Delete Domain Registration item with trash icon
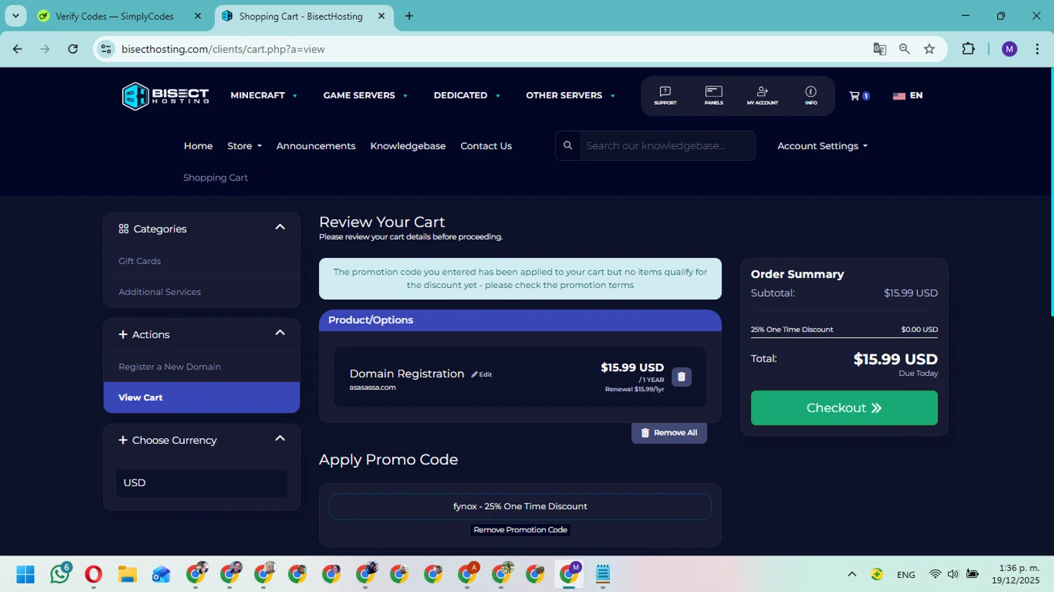This screenshot has width=1054, height=592. (681, 377)
